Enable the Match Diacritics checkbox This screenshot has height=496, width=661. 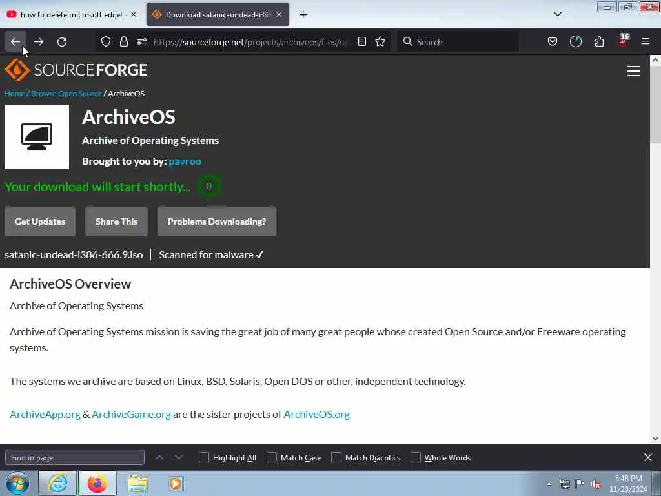pos(336,458)
